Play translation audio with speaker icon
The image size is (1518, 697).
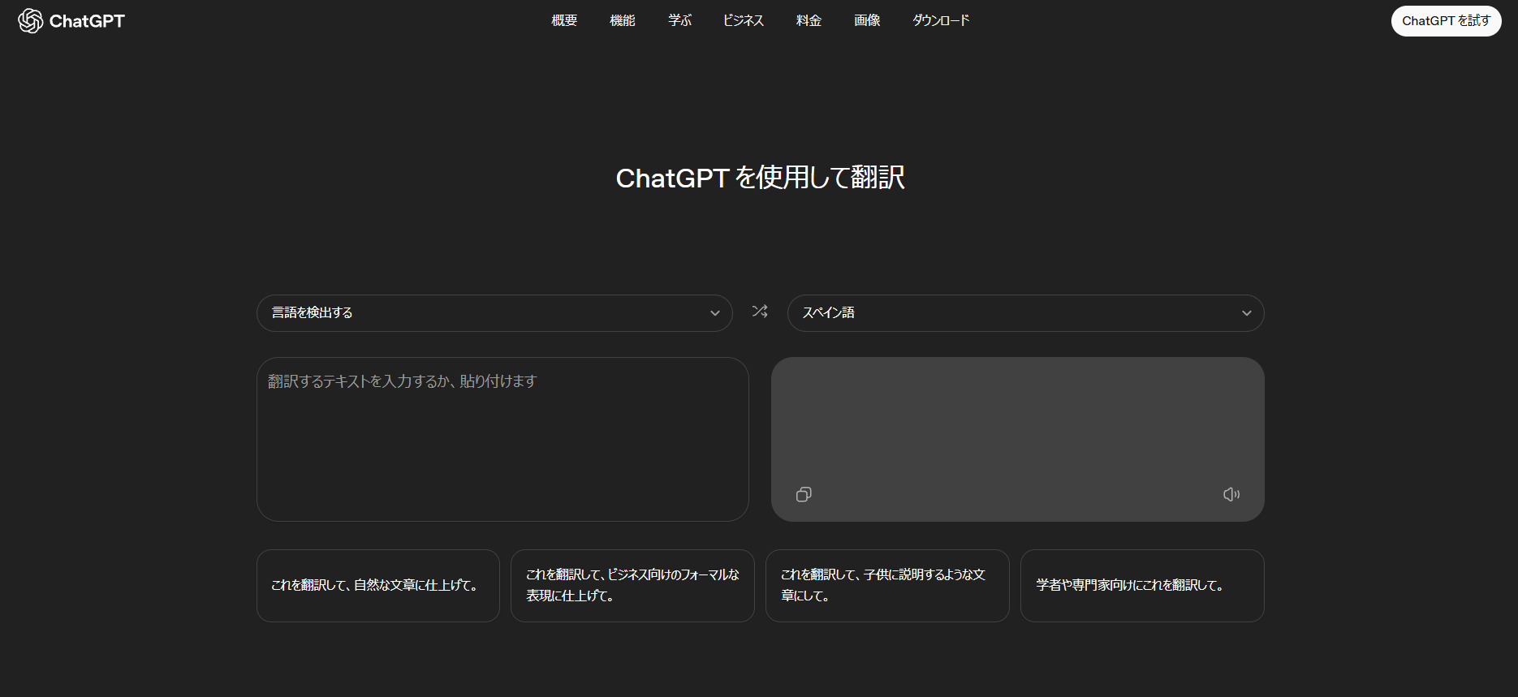click(x=1231, y=494)
